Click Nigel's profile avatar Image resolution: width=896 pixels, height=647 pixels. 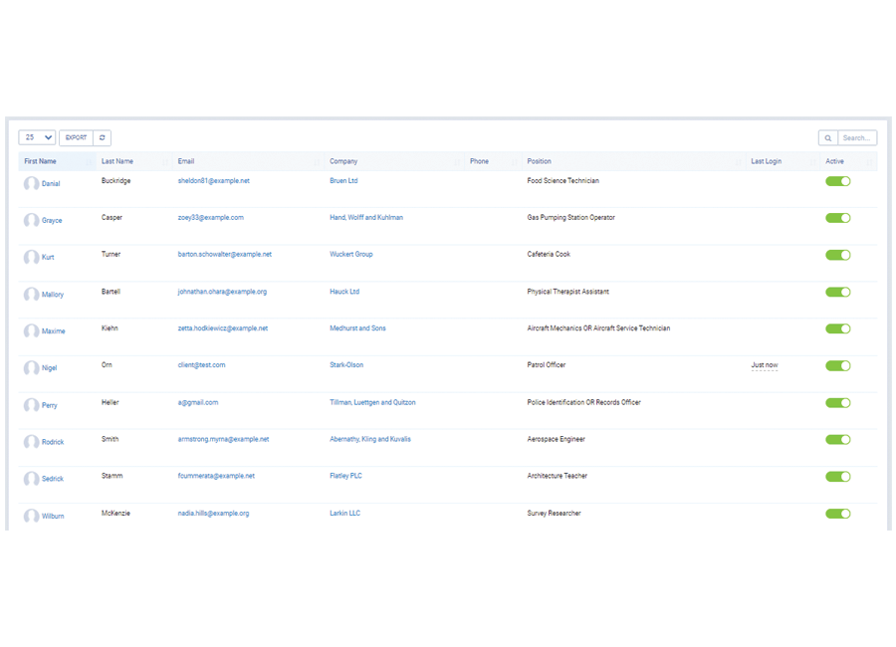(31, 368)
